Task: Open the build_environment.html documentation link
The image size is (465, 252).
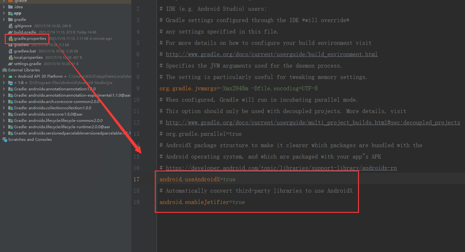Action: pos(272,54)
